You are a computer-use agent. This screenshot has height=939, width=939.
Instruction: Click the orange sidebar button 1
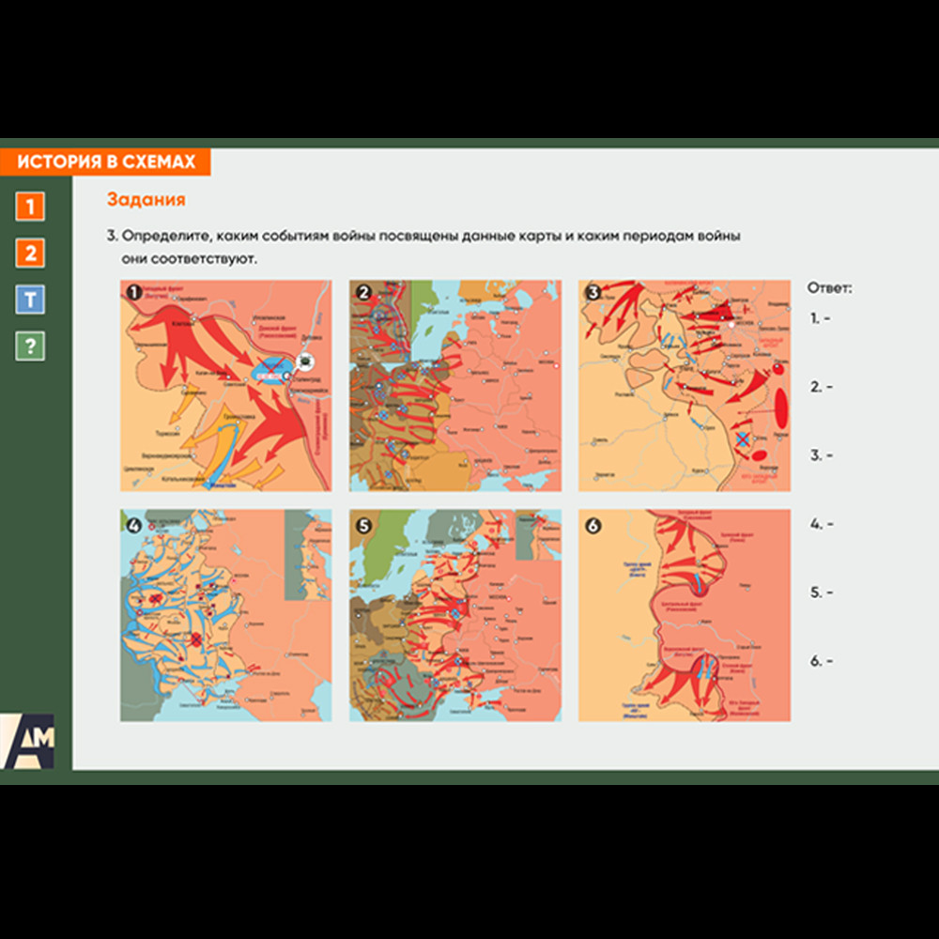click(x=30, y=206)
